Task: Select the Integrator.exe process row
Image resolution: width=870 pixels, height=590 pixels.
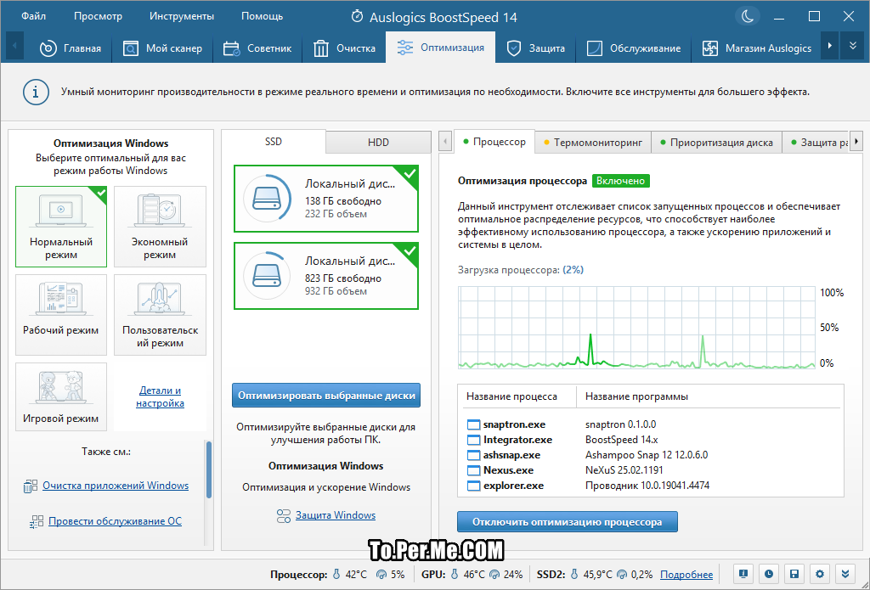Action: coord(651,440)
